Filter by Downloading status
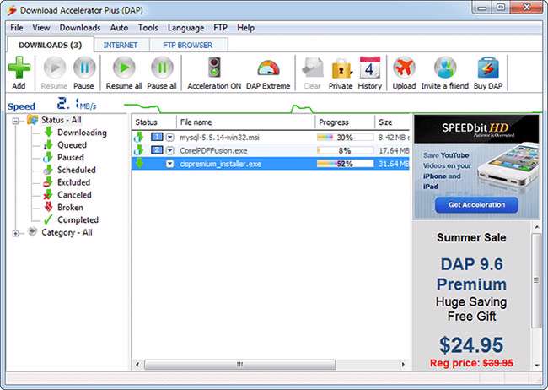The width and height of the screenshot is (548, 390). point(82,133)
